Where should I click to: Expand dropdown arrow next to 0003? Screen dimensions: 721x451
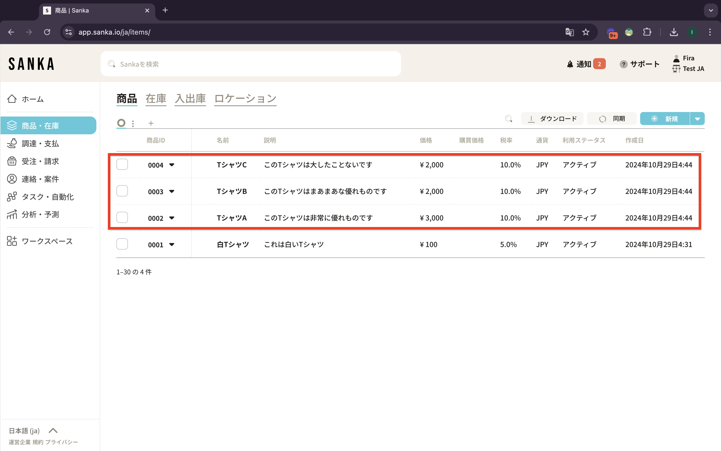pos(171,191)
